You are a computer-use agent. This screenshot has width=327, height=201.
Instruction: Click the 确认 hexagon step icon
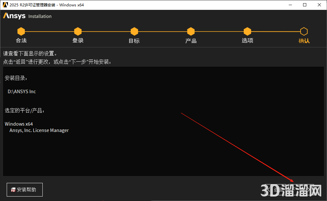pyautogui.click(x=304, y=31)
